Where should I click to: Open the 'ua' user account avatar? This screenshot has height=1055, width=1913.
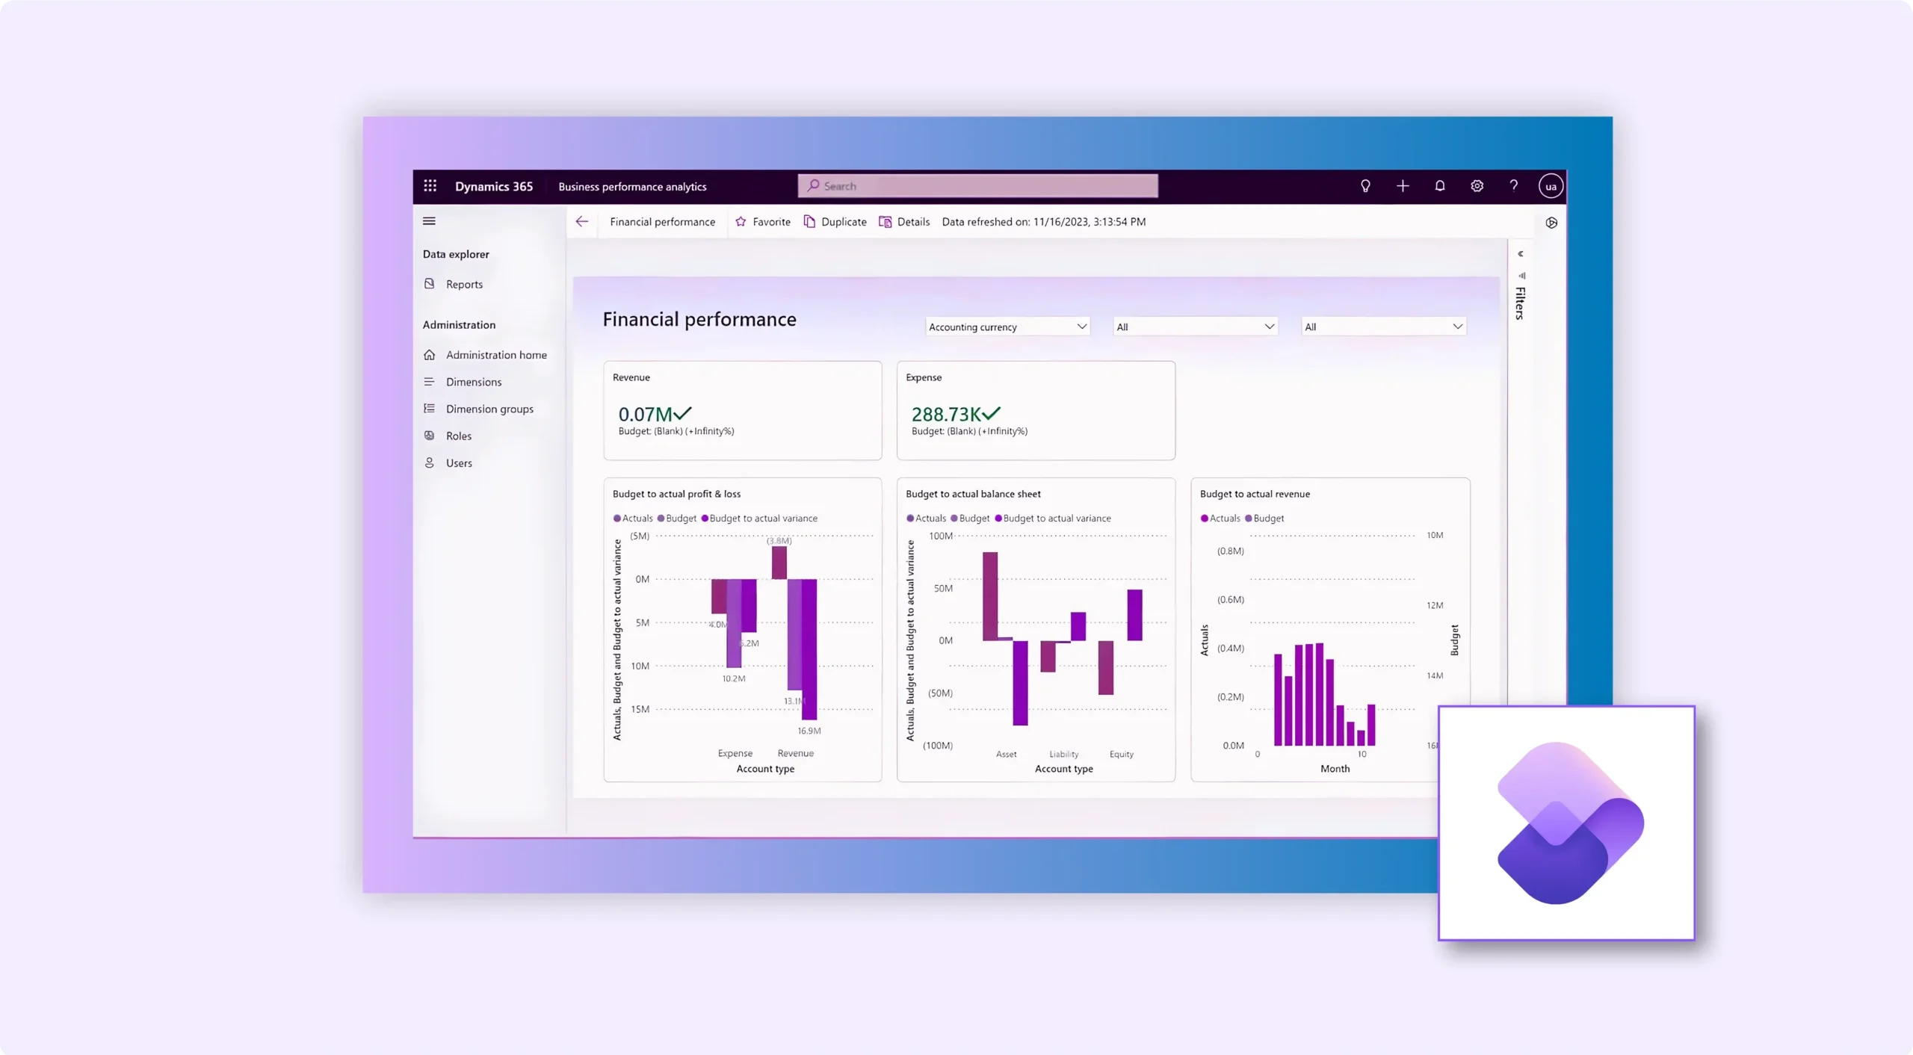pos(1551,186)
